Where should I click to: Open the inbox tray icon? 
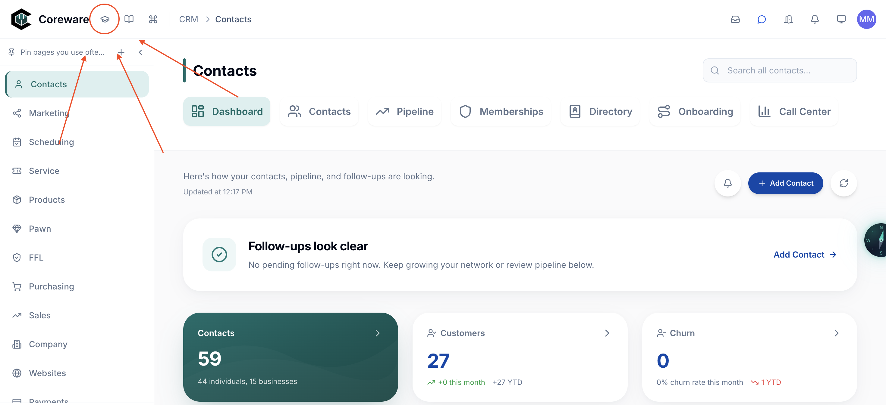pyautogui.click(x=735, y=19)
